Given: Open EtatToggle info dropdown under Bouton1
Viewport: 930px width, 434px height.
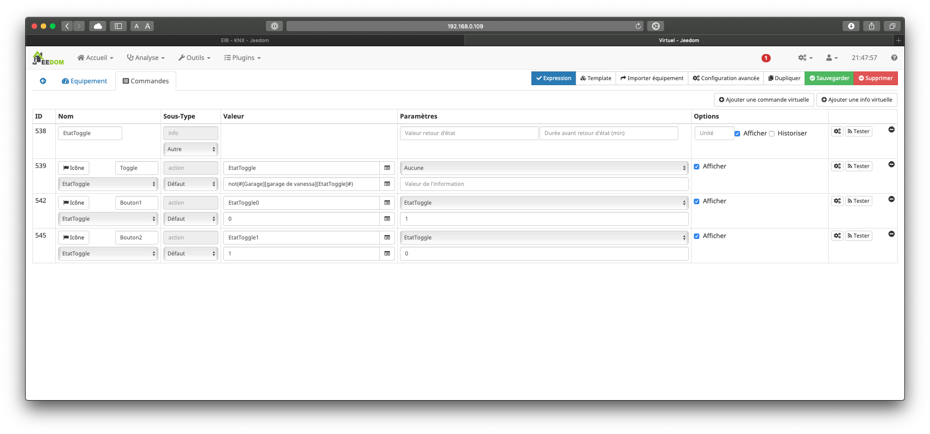Looking at the screenshot, I should pyautogui.click(x=108, y=219).
